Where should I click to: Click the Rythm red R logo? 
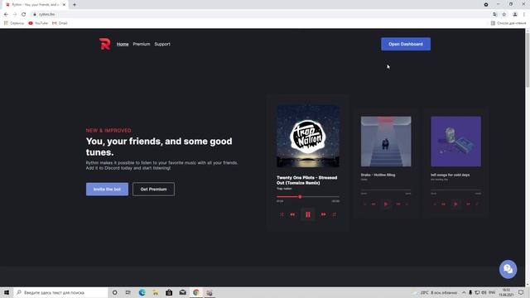[x=105, y=44]
